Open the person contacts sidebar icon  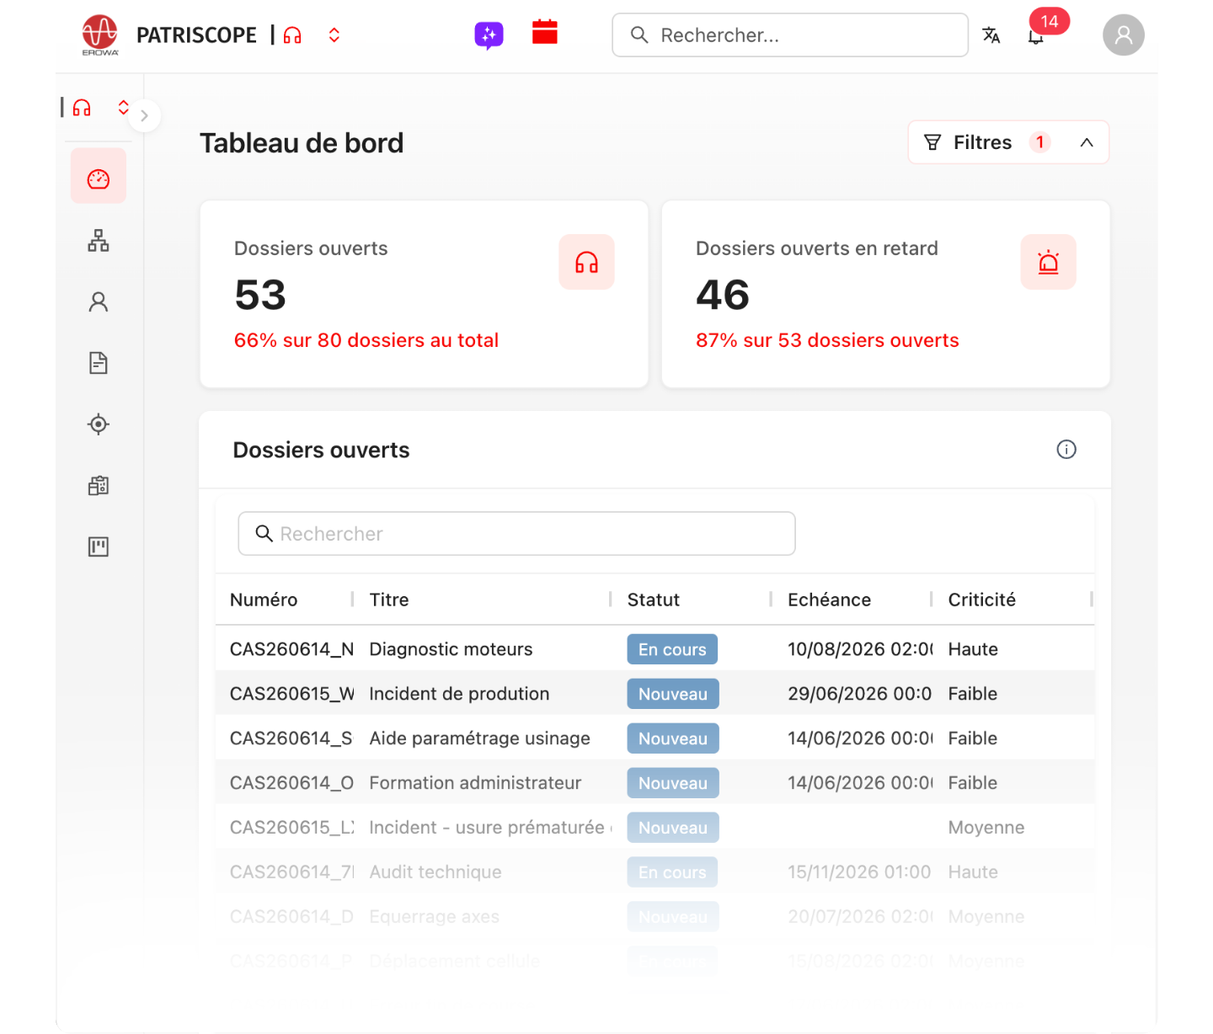pyautogui.click(x=99, y=302)
